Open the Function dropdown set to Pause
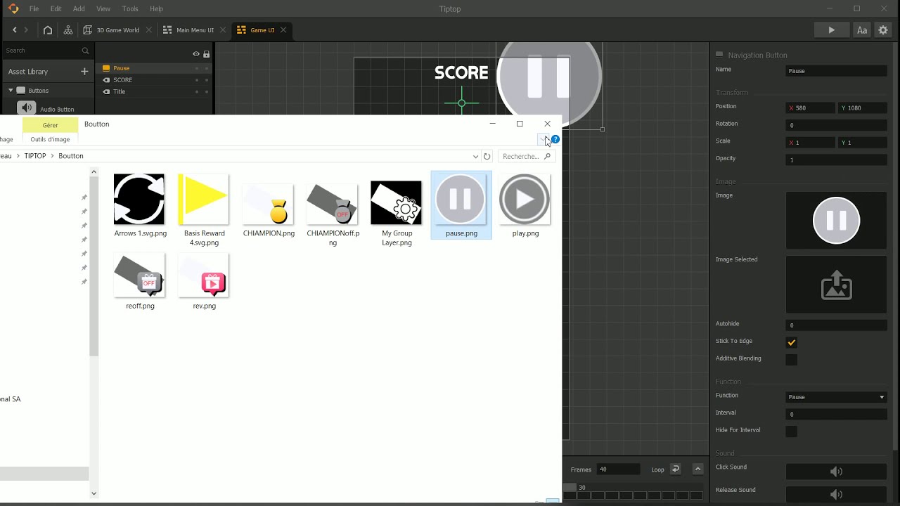The height and width of the screenshot is (506, 900). coord(836,397)
